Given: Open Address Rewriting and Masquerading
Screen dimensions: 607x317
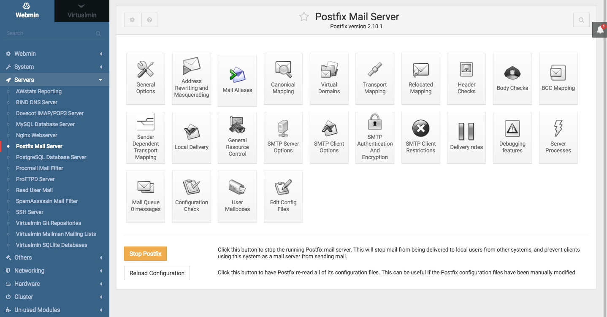Looking at the screenshot, I should pyautogui.click(x=192, y=79).
